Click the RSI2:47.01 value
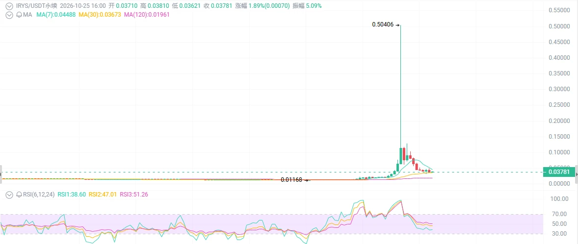Viewport: 578px width, 244px height. point(103,195)
